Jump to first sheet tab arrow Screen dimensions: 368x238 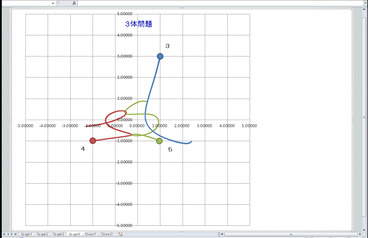click(x=4, y=234)
